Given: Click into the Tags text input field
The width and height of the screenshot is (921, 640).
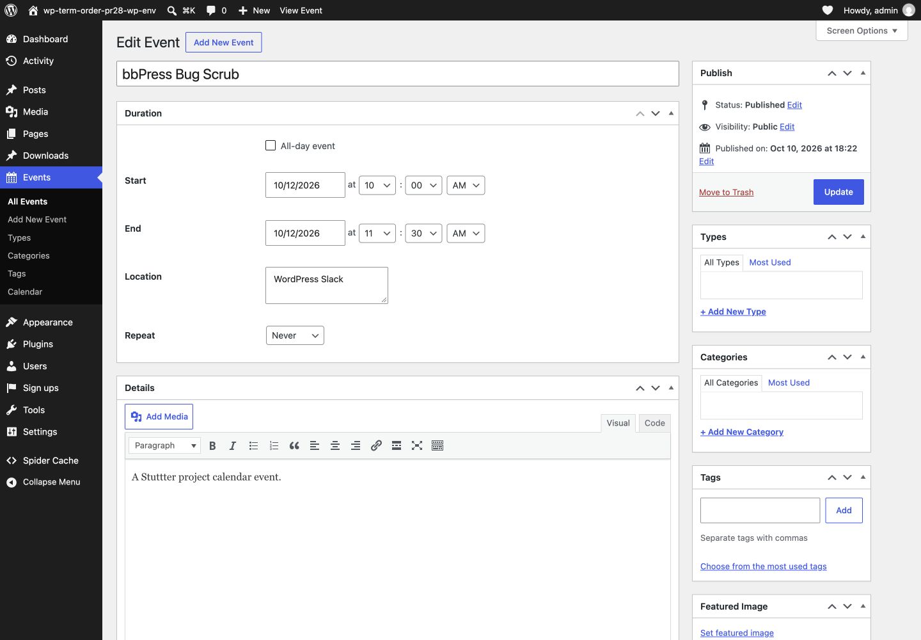Looking at the screenshot, I should pos(760,510).
